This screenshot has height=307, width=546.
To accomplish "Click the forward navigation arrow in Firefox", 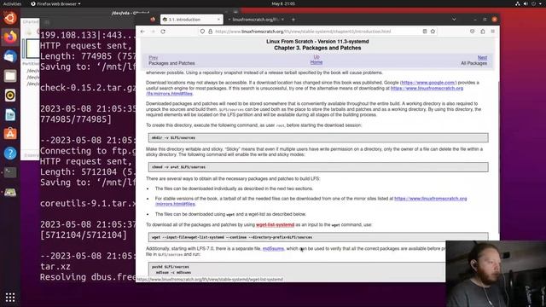I will [x=153, y=32].
